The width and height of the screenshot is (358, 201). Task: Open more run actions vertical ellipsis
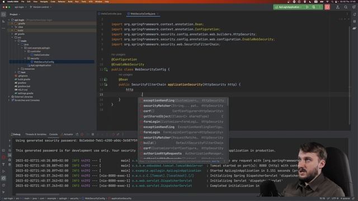319,7
